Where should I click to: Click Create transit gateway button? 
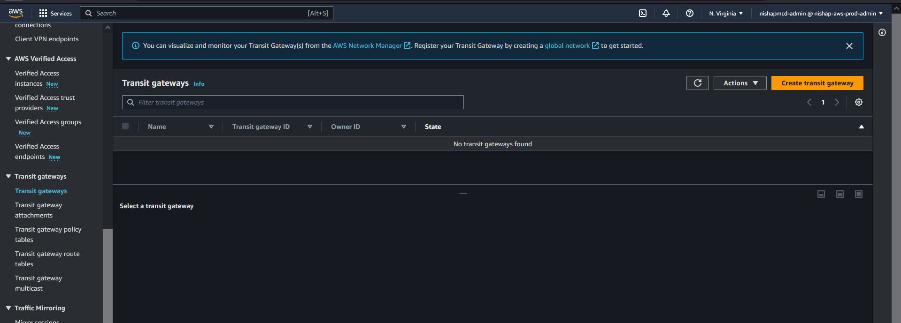[816, 83]
